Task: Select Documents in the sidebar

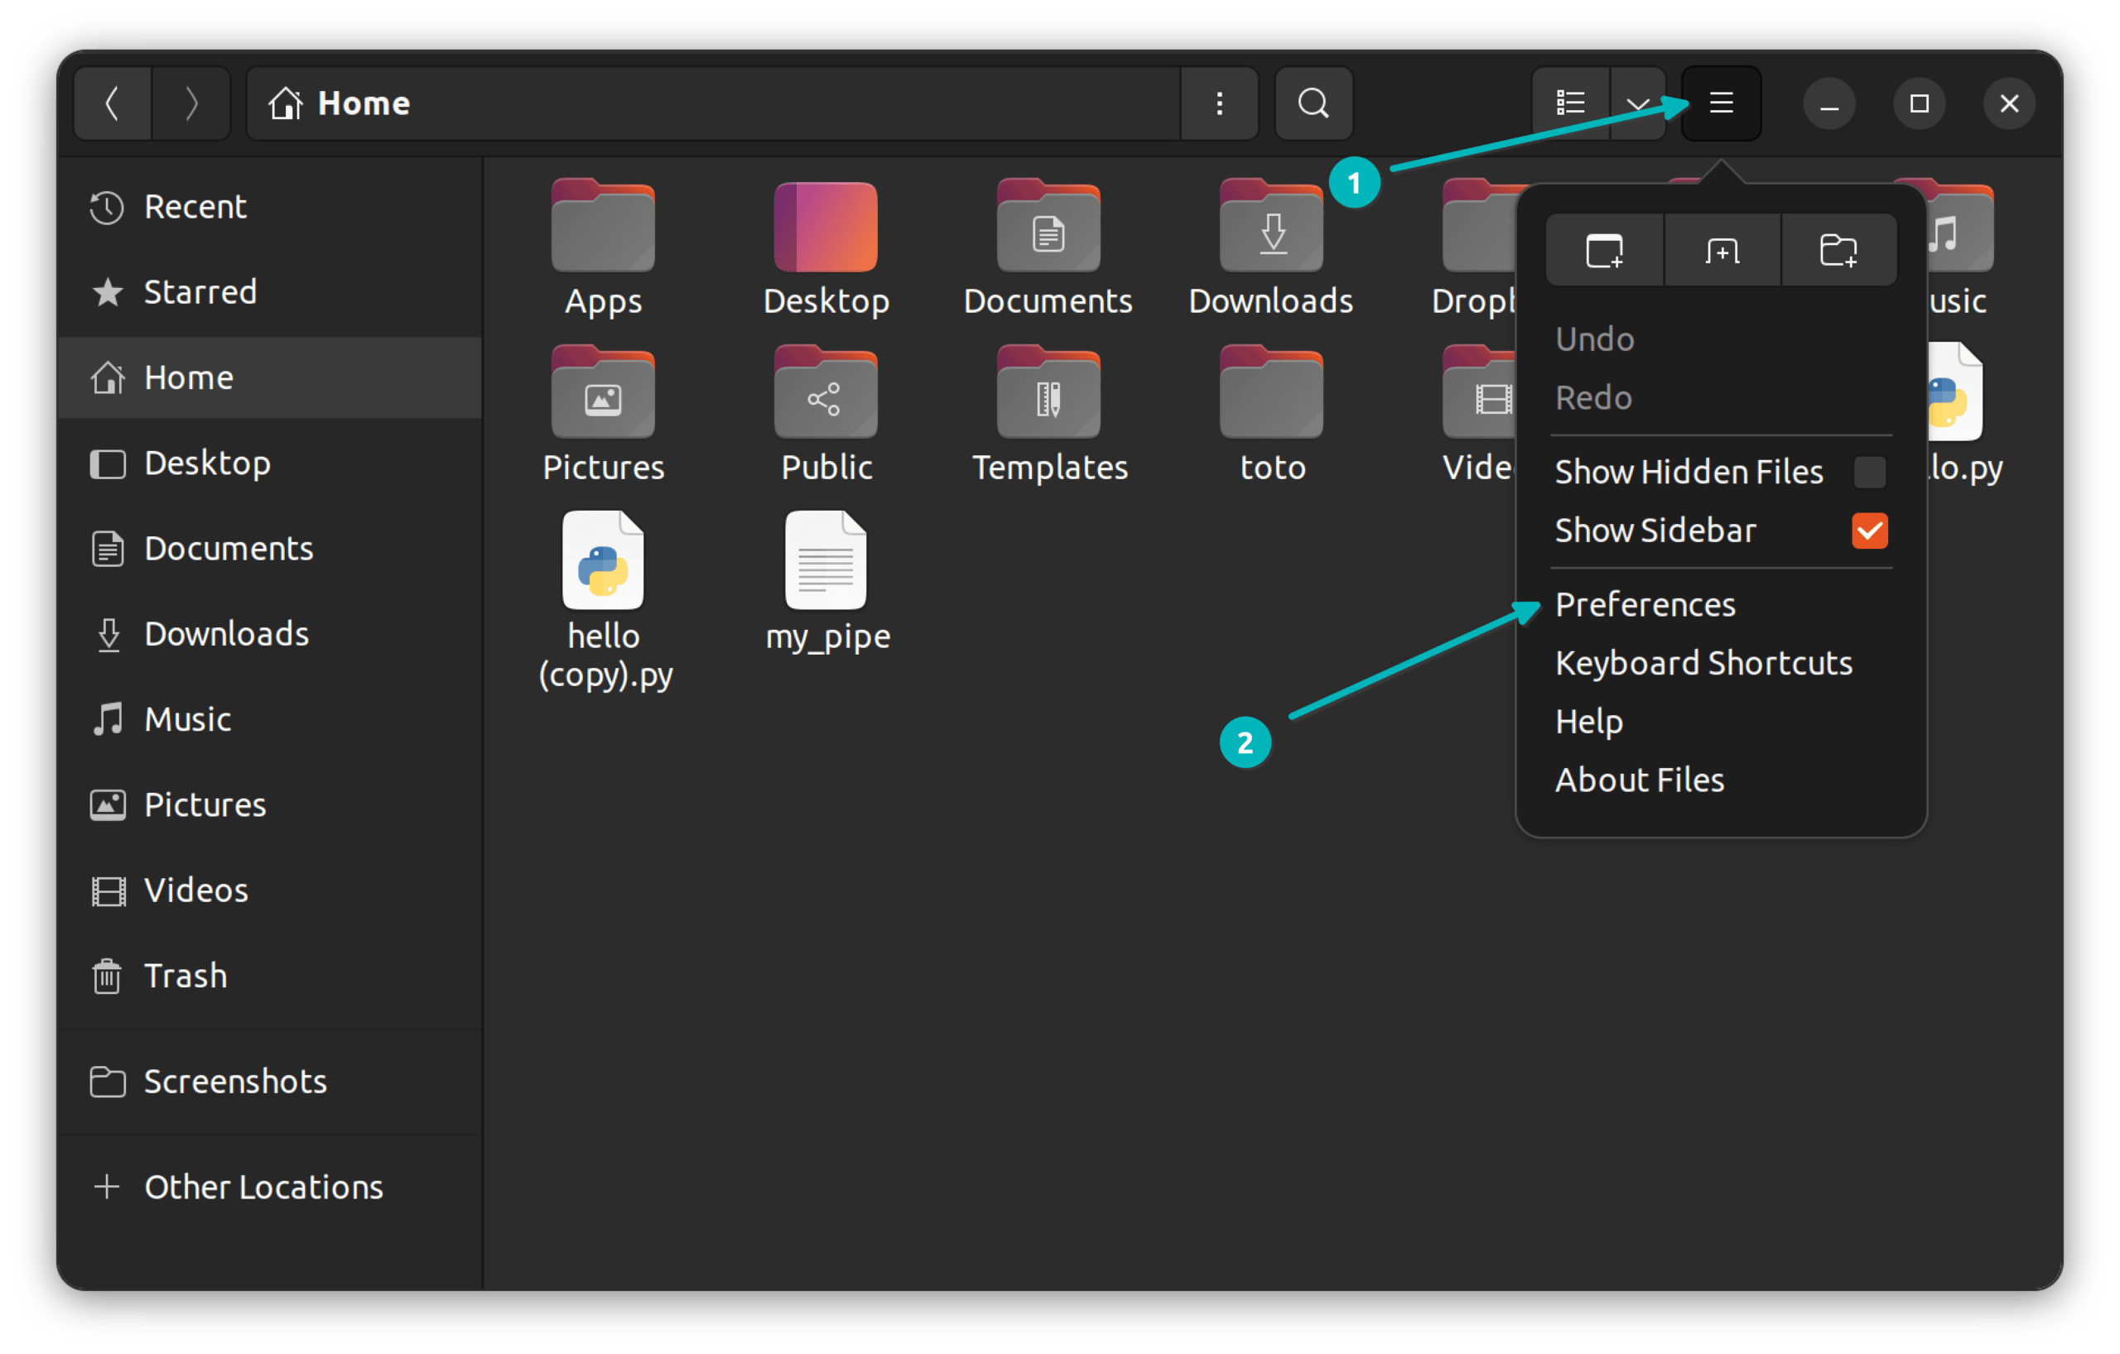Action: (228, 548)
